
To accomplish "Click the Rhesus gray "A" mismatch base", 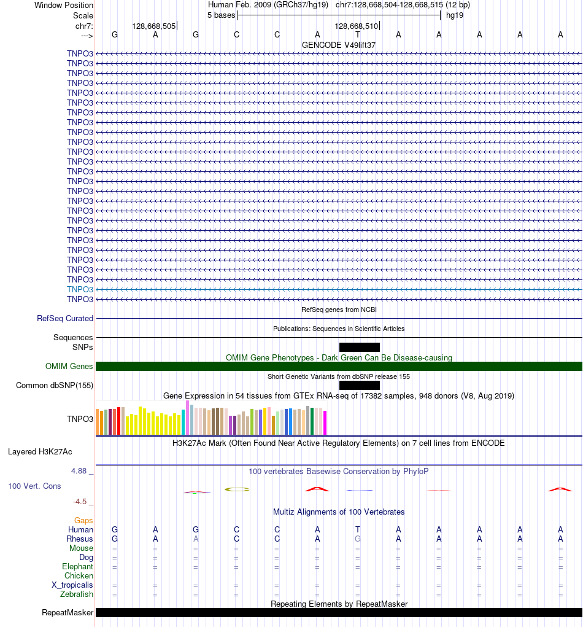I will (196, 539).
